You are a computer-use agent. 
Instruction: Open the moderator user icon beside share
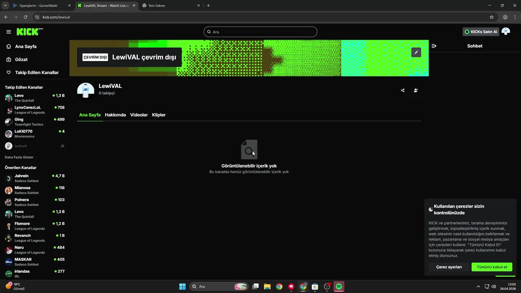tap(416, 90)
